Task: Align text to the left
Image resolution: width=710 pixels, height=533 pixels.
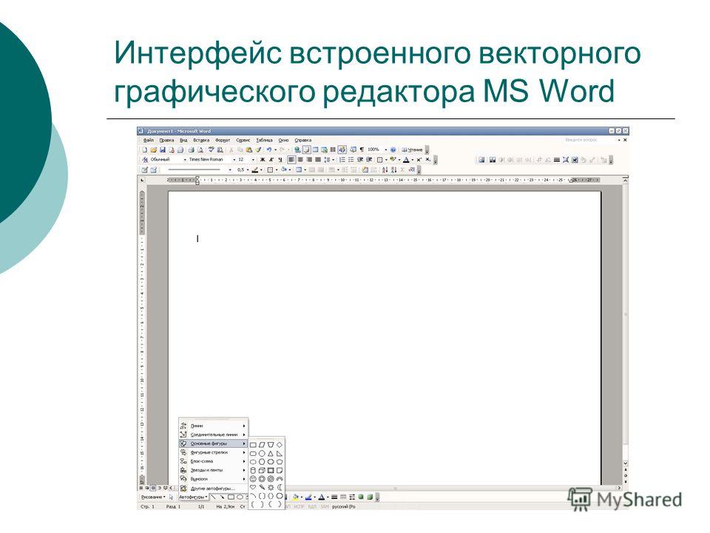Action: coord(291,160)
